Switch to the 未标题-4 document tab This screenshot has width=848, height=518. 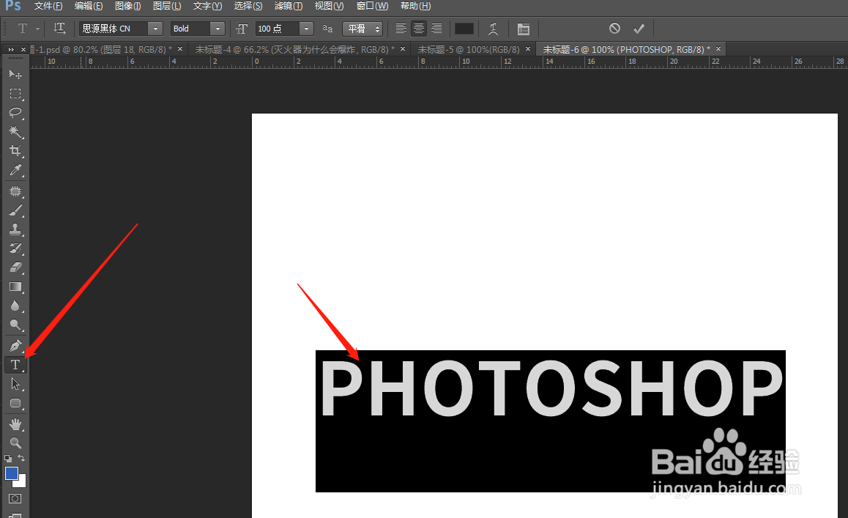click(294, 49)
